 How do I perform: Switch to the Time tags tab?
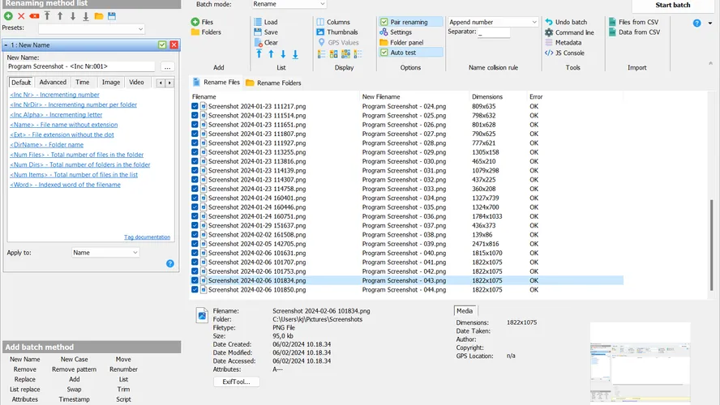[82, 82]
